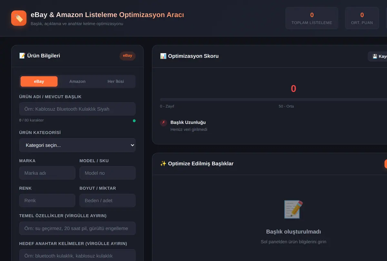The height and width of the screenshot is (261, 387).
Task: Click the '0 / 80 karakter' counter text
Action: (x=31, y=120)
